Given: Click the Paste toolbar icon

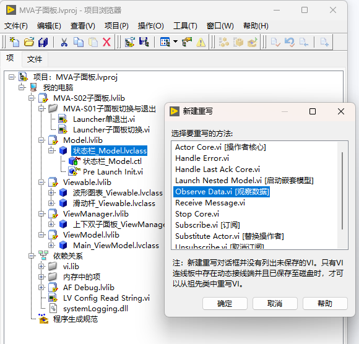Looking at the screenshot, I should pyautogui.click(x=93, y=42).
